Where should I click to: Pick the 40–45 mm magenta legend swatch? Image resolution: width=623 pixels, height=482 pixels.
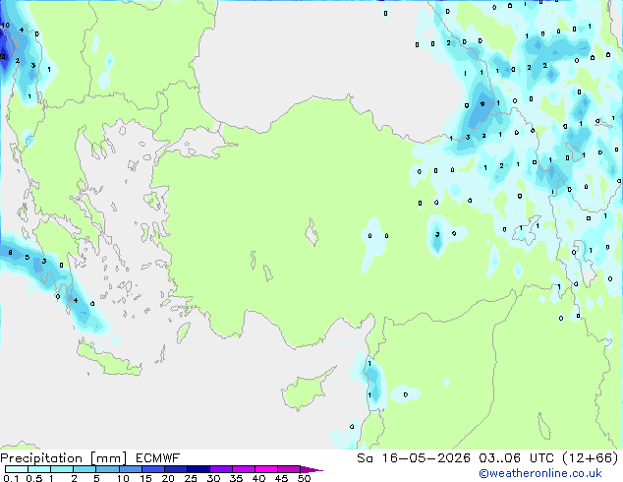click(x=266, y=469)
